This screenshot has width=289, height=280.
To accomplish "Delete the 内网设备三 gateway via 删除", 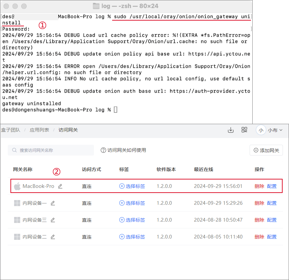I will pos(259,220).
